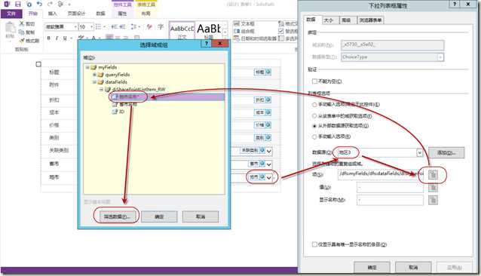The width and height of the screenshot is (481, 276).
Task: Select the radio option to get choices from external data source
Action: pos(314,126)
